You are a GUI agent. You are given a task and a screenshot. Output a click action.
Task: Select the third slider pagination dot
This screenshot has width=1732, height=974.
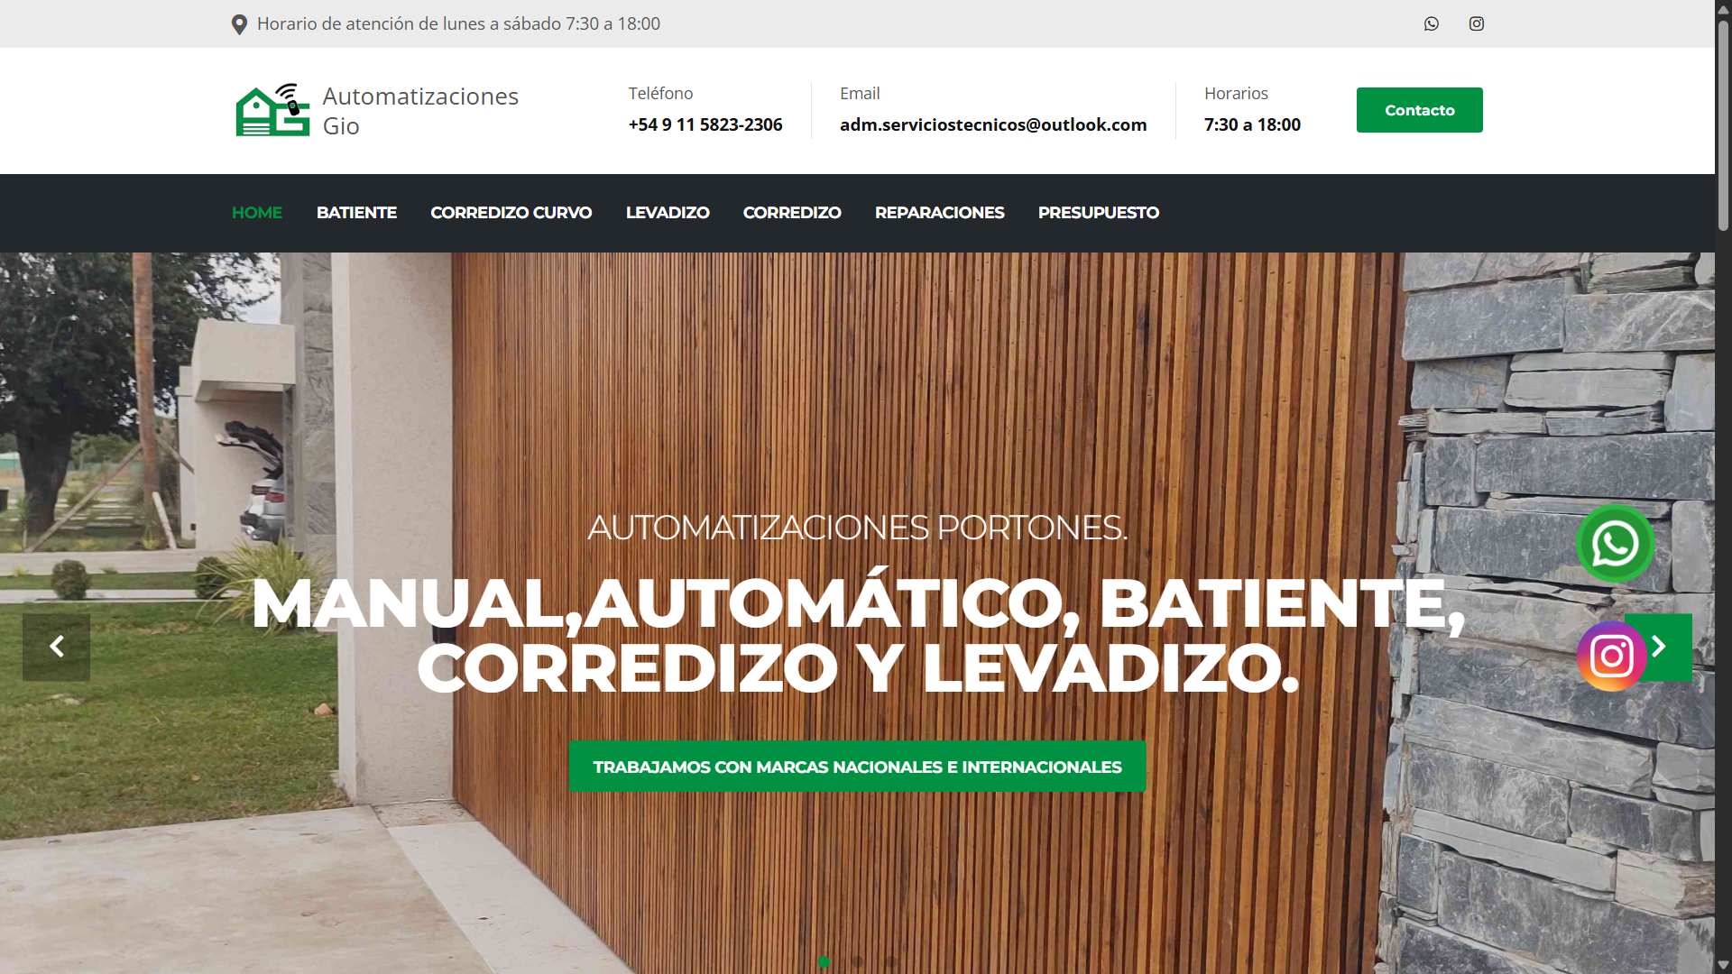[890, 961]
